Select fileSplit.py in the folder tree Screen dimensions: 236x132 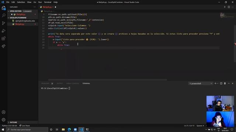coord(20,24)
